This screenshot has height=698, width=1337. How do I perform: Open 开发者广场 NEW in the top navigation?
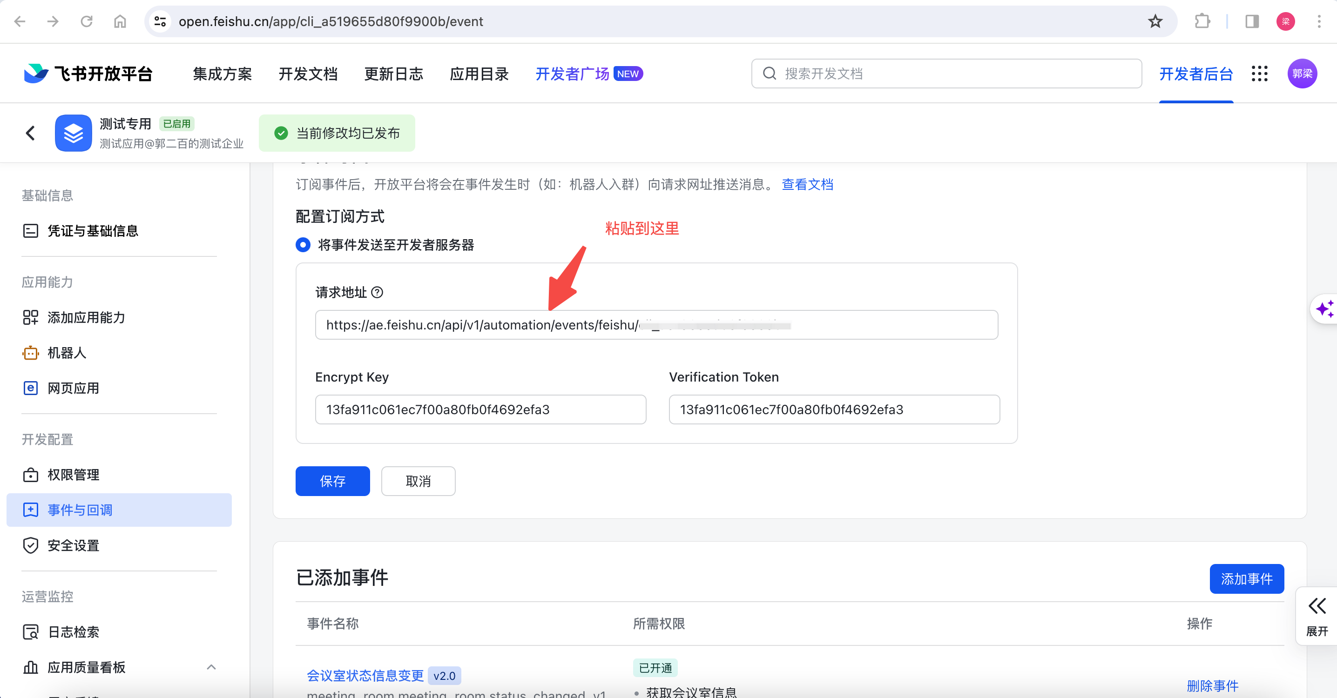pos(589,74)
